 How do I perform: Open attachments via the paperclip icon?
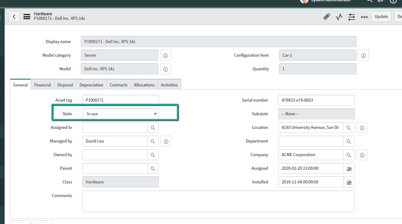pyautogui.click(x=326, y=17)
